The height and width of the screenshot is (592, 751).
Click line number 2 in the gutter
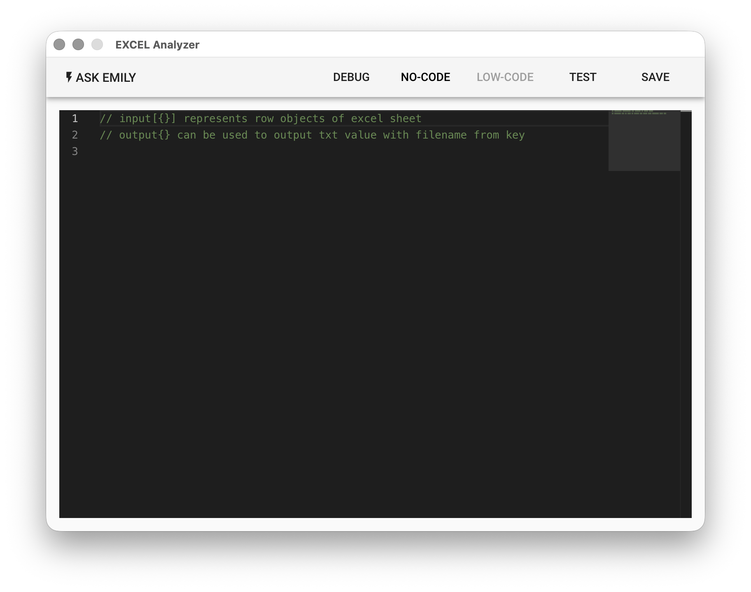click(75, 135)
